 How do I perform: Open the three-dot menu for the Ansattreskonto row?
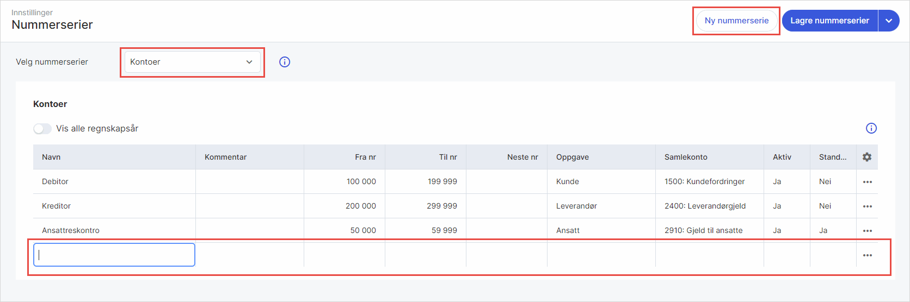click(868, 231)
